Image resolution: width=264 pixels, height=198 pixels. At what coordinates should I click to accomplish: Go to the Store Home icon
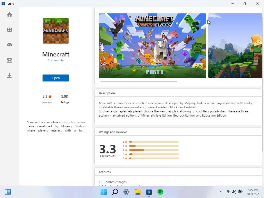[10, 14]
